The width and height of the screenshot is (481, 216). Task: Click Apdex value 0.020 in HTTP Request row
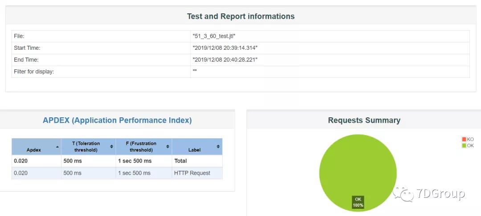(x=20, y=173)
